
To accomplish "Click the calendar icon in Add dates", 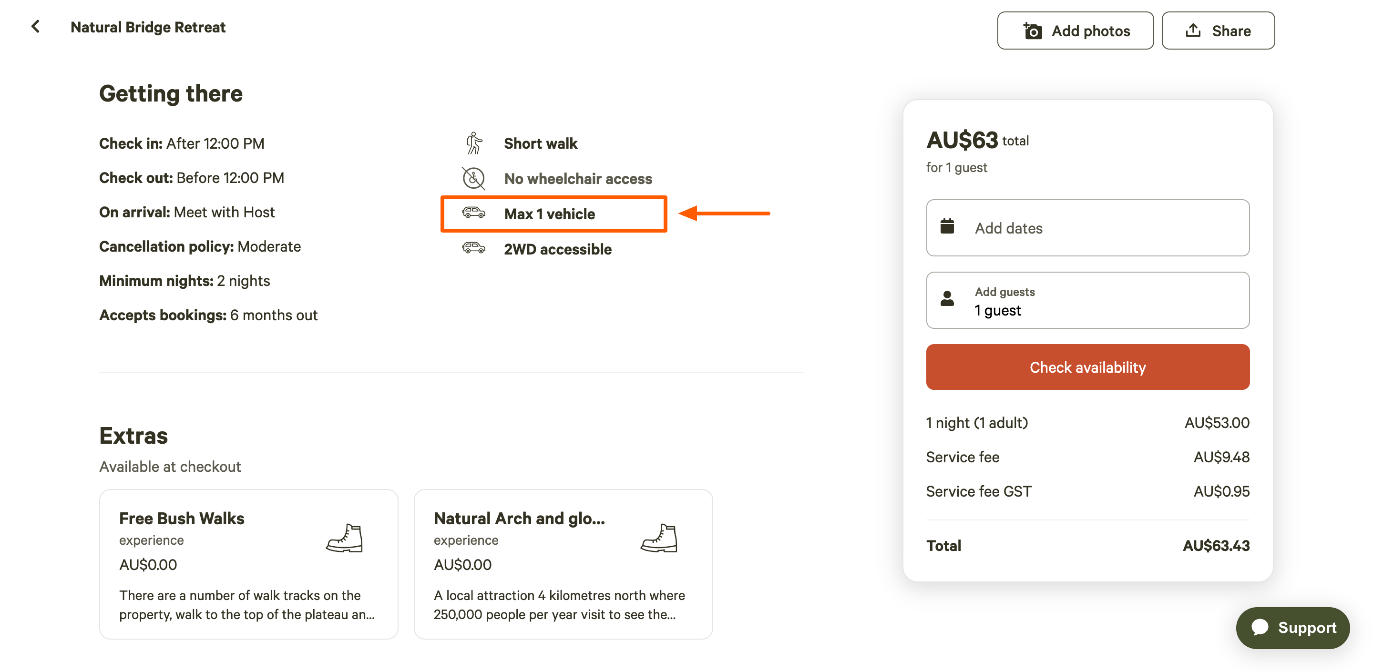I will pyautogui.click(x=947, y=226).
